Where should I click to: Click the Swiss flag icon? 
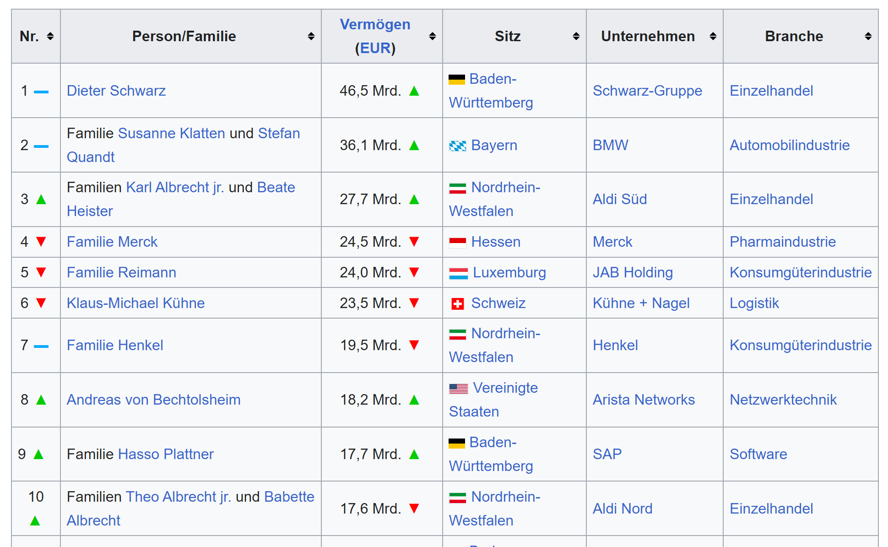click(x=458, y=303)
